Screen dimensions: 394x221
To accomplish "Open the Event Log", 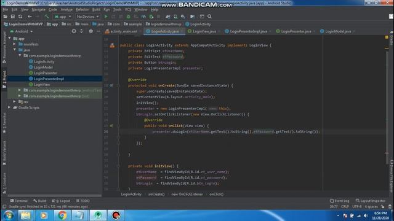I will (339, 201).
